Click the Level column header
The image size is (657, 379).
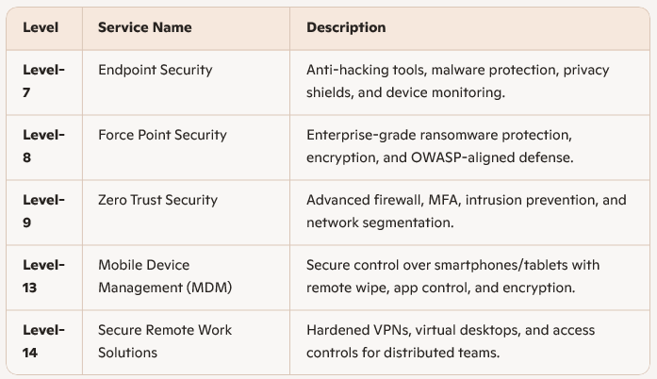coord(41,28)
